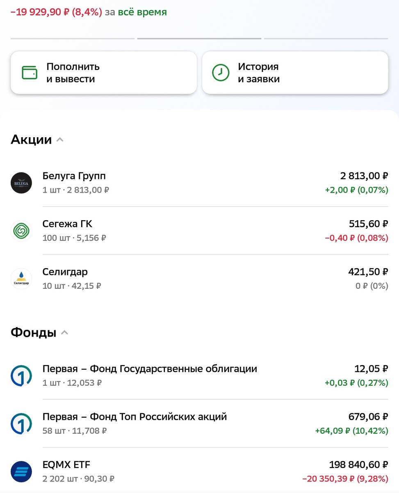
Task: Tap the Сегежа ГК green logo
Action: point(21,231)
